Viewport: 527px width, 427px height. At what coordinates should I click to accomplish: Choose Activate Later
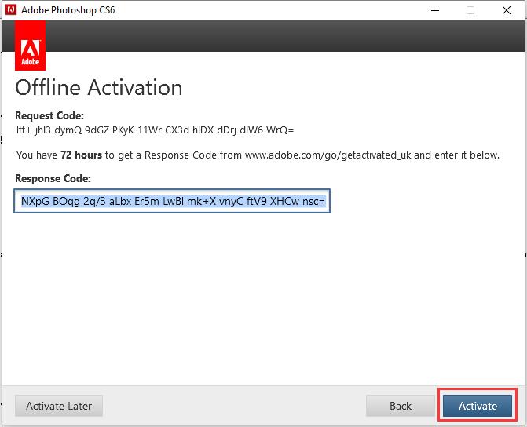coord(59,406)
